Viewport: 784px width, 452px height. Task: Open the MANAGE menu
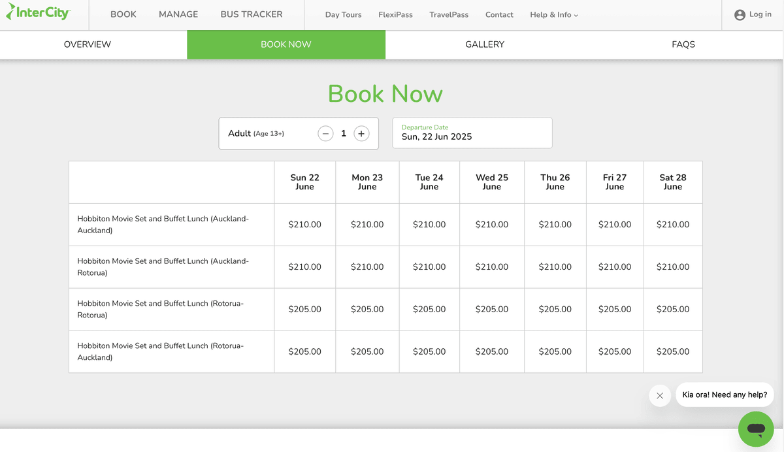point(178,14)
